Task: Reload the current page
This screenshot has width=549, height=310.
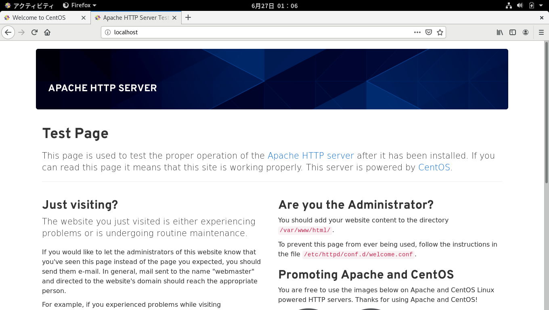Action: [34, 32]
